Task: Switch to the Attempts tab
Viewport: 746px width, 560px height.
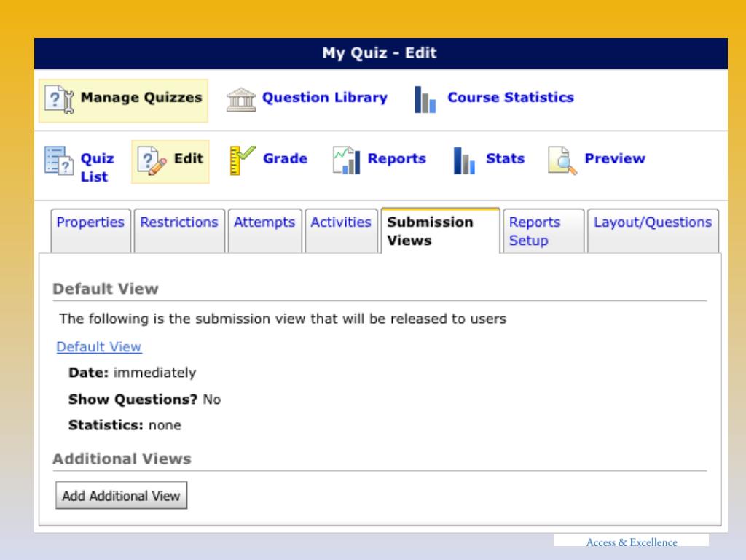Action: pyautogui.click(x=264, y=230)
